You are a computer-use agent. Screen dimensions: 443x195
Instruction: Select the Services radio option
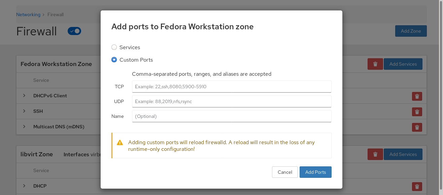click(114, 47)
